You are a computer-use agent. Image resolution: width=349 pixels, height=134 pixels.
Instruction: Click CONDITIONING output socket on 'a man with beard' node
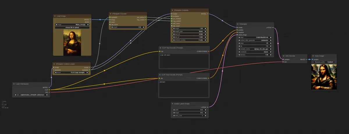click(x=209, y=51)
